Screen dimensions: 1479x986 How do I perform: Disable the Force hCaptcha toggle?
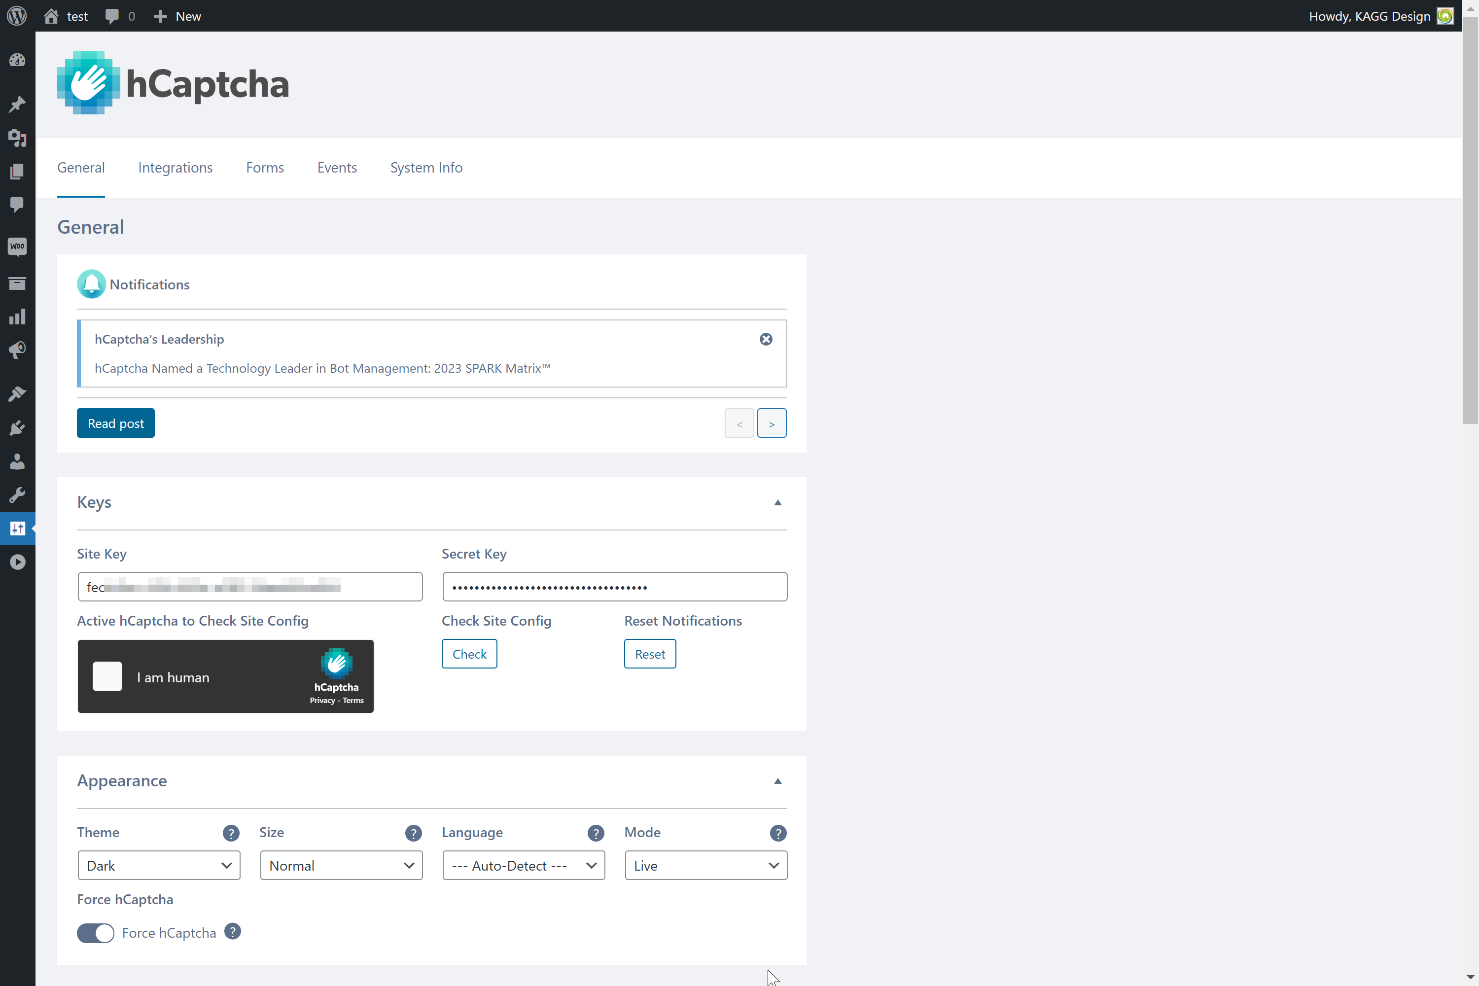pyautogui.click(x=96, y=933)
